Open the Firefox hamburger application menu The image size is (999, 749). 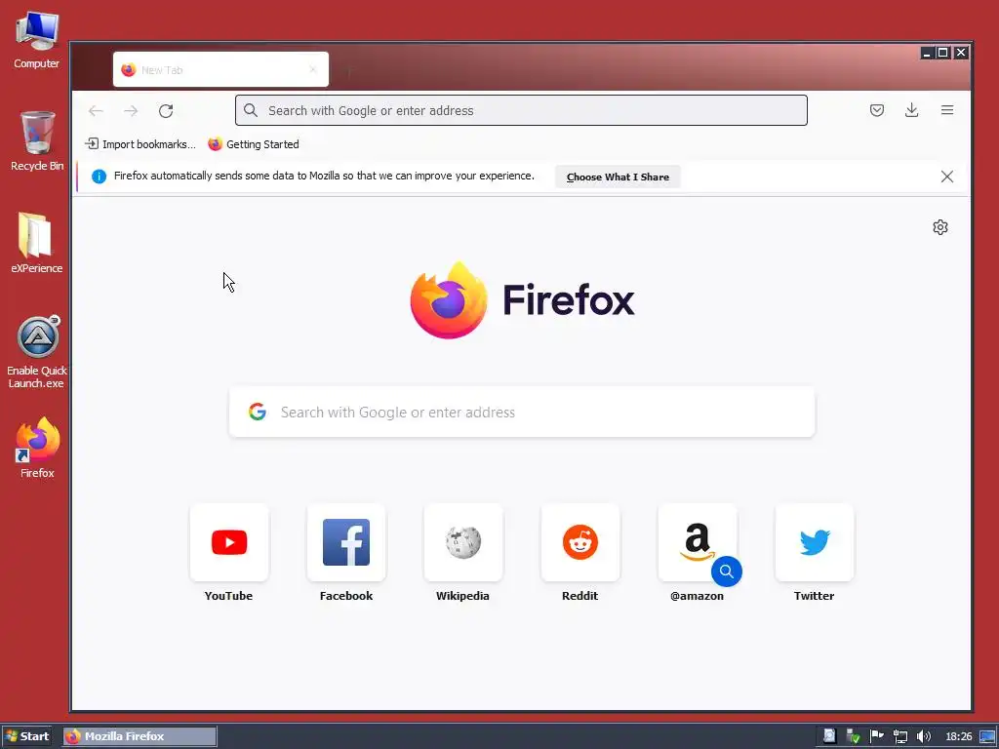(x=946, y=110)
